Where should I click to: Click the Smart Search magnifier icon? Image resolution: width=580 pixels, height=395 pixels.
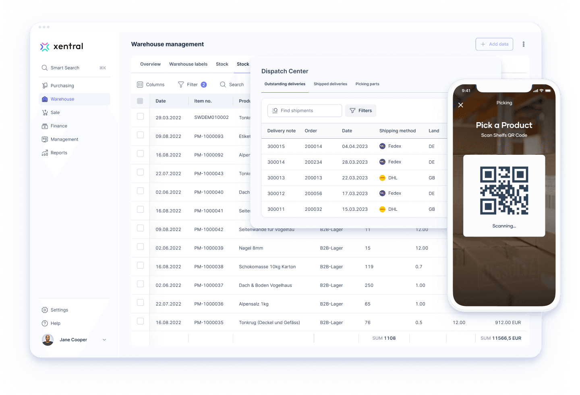(x=45, y=68)
